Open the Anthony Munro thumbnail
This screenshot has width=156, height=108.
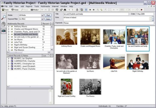[x=67, y=37]
